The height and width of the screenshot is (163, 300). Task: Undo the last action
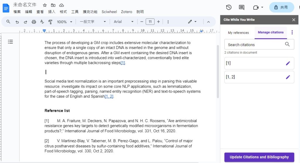click(x=17, y=22)
